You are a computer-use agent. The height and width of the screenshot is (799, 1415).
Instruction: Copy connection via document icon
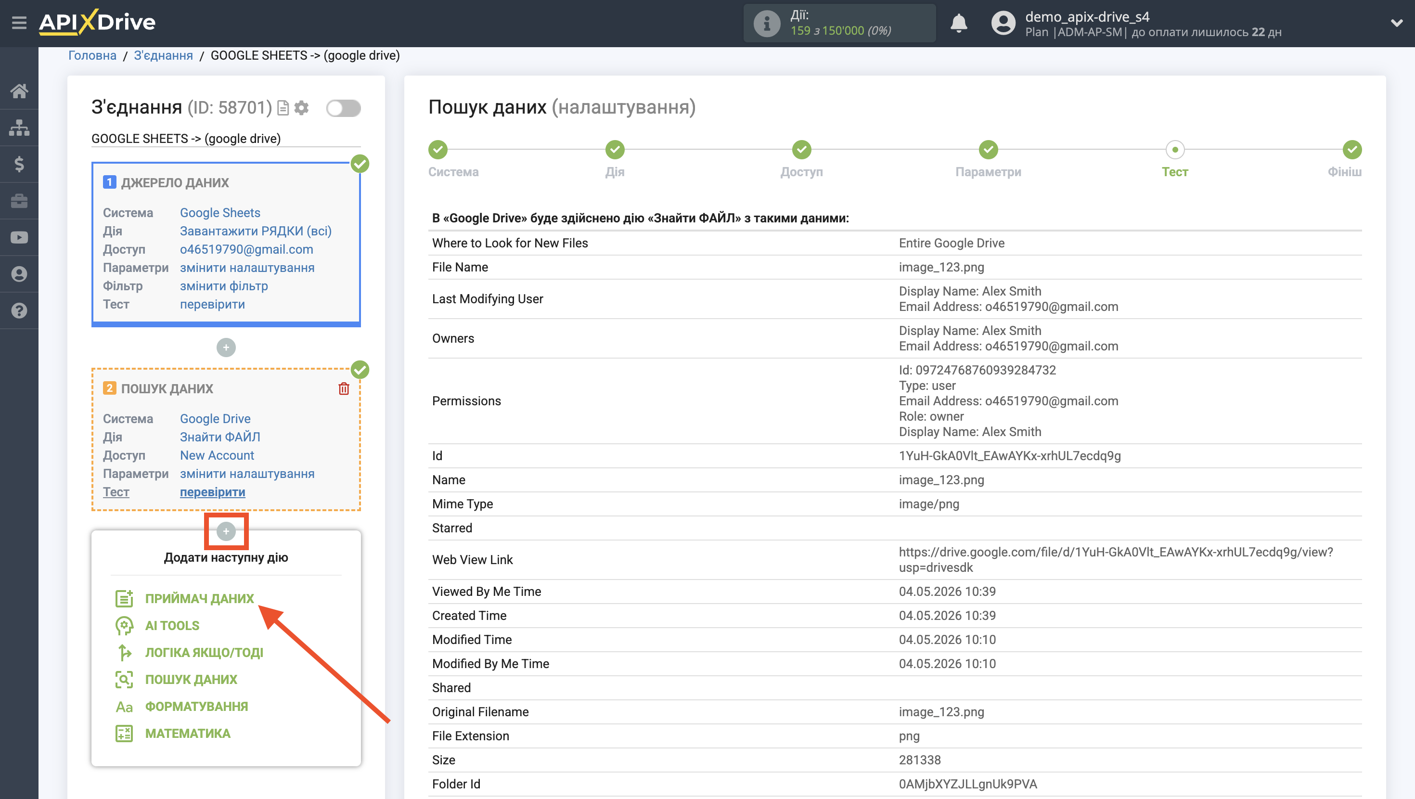tap(283, 108)
